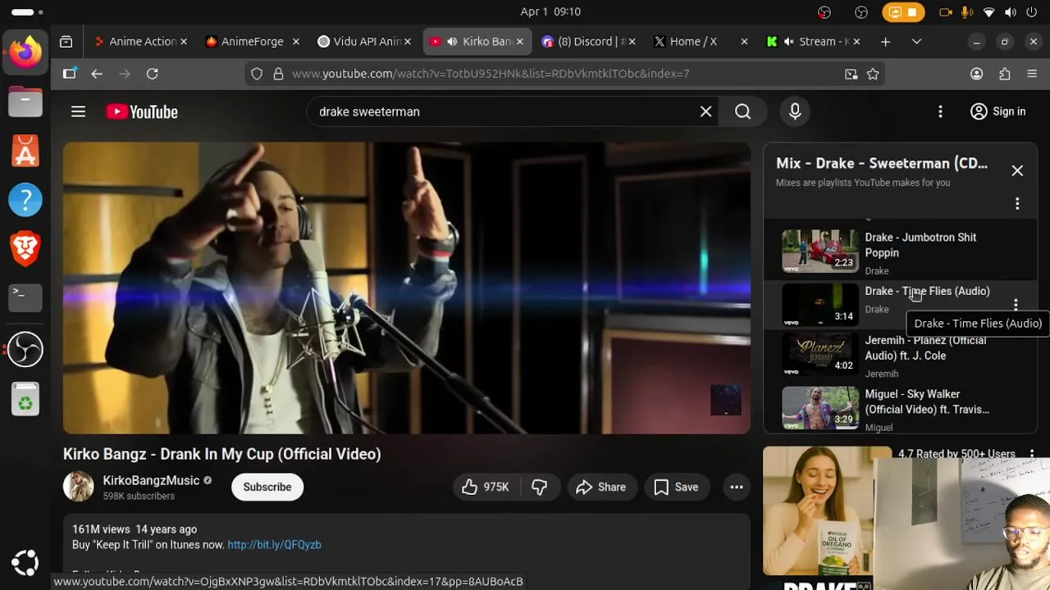Open the browser extensions puzzle icon
Image resolution: width=1050 pixels, height=590 pixels.
[x=1004, y=74]
